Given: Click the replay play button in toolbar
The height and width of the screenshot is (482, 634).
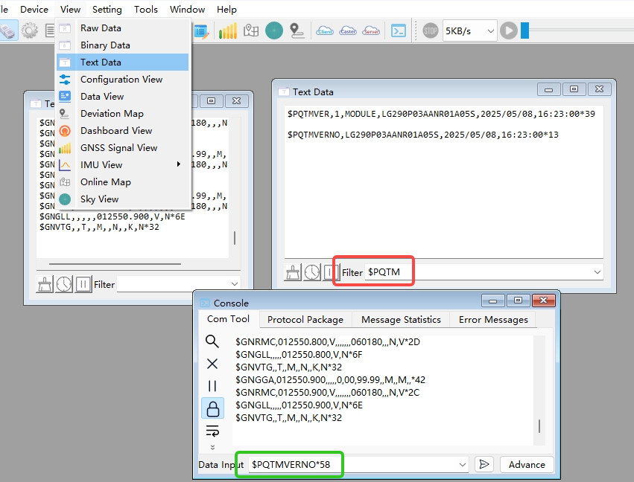Looking at the screenshot, I should pyautogui.click(x=509, y=30).
